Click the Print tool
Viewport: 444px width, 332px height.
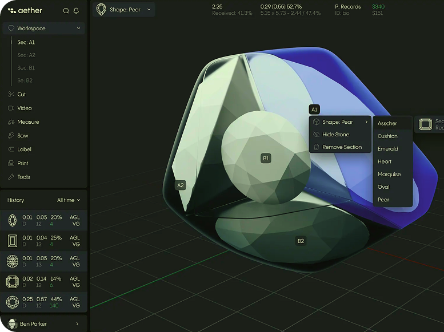click(22, 163)
